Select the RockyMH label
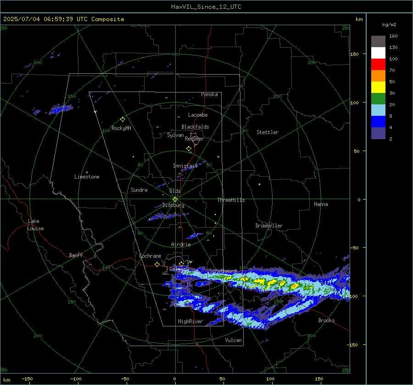 pos(121,128)
